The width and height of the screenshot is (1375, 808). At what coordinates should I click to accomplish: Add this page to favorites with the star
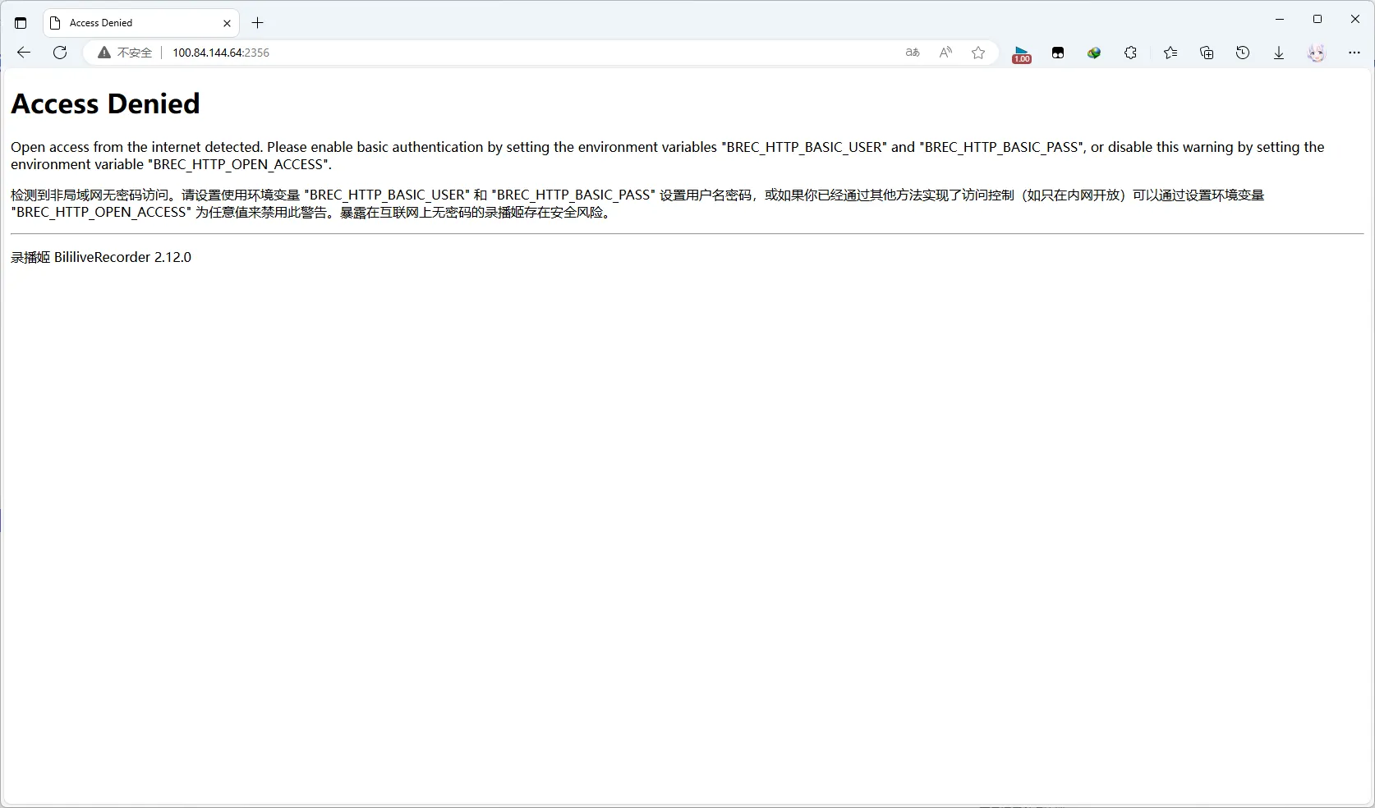(977, 53)
